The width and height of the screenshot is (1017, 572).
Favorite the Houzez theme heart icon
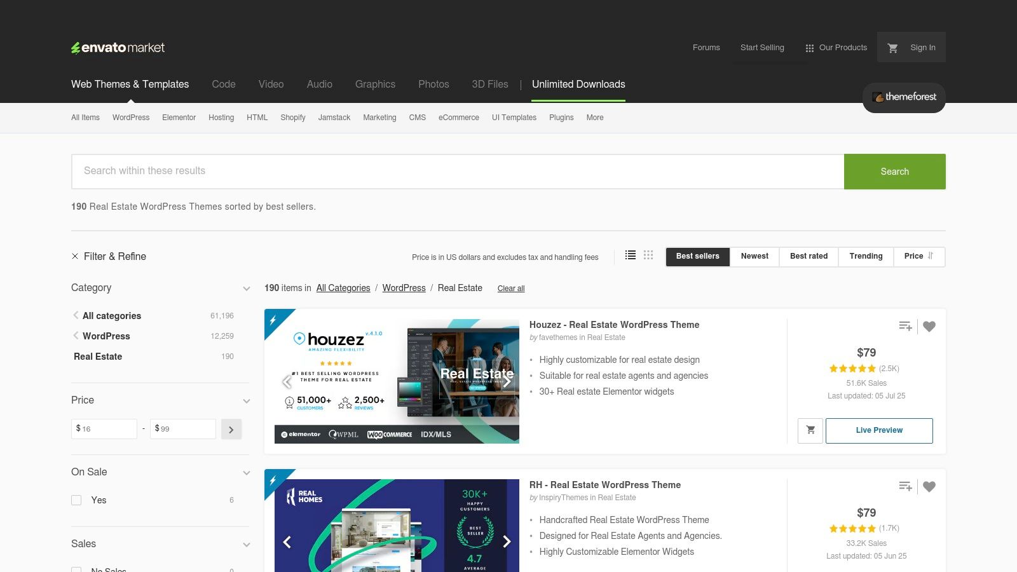(929, 326)
